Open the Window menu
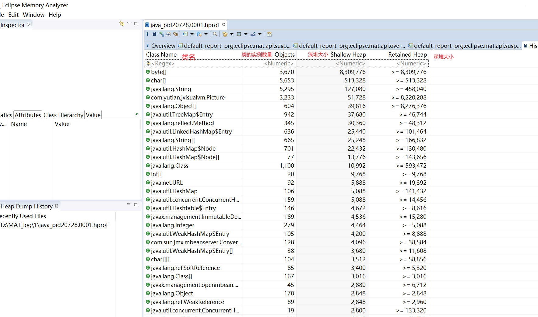 [33, 15]
